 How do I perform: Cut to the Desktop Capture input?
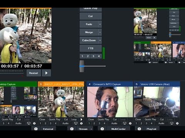tap(19, 120)
